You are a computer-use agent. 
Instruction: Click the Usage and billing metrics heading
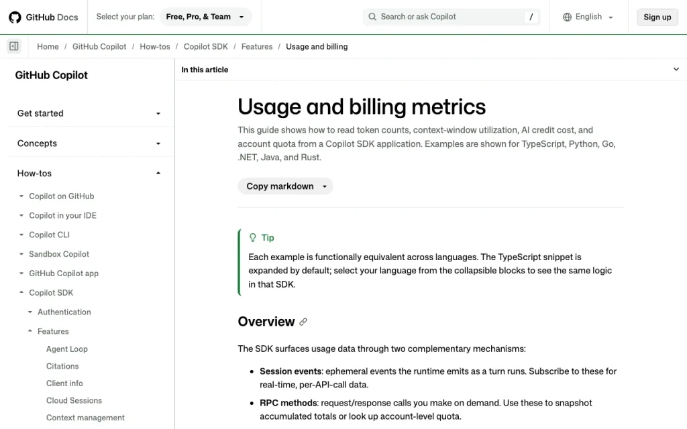tap(362, 107)
